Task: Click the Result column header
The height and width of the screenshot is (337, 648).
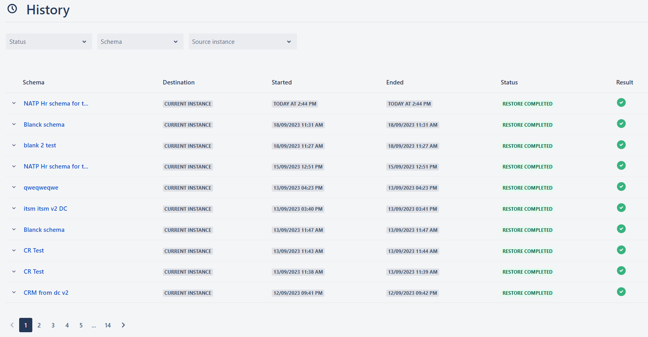Action: tap(625, 82)
